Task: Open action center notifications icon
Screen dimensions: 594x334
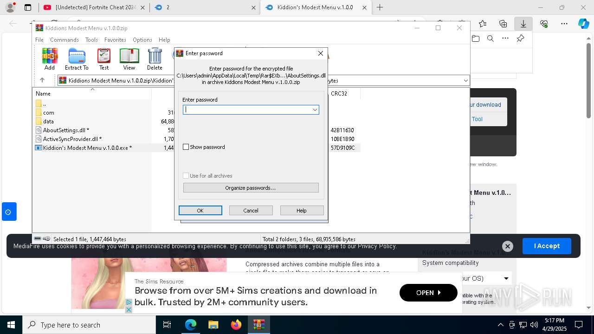Action: 579,325
